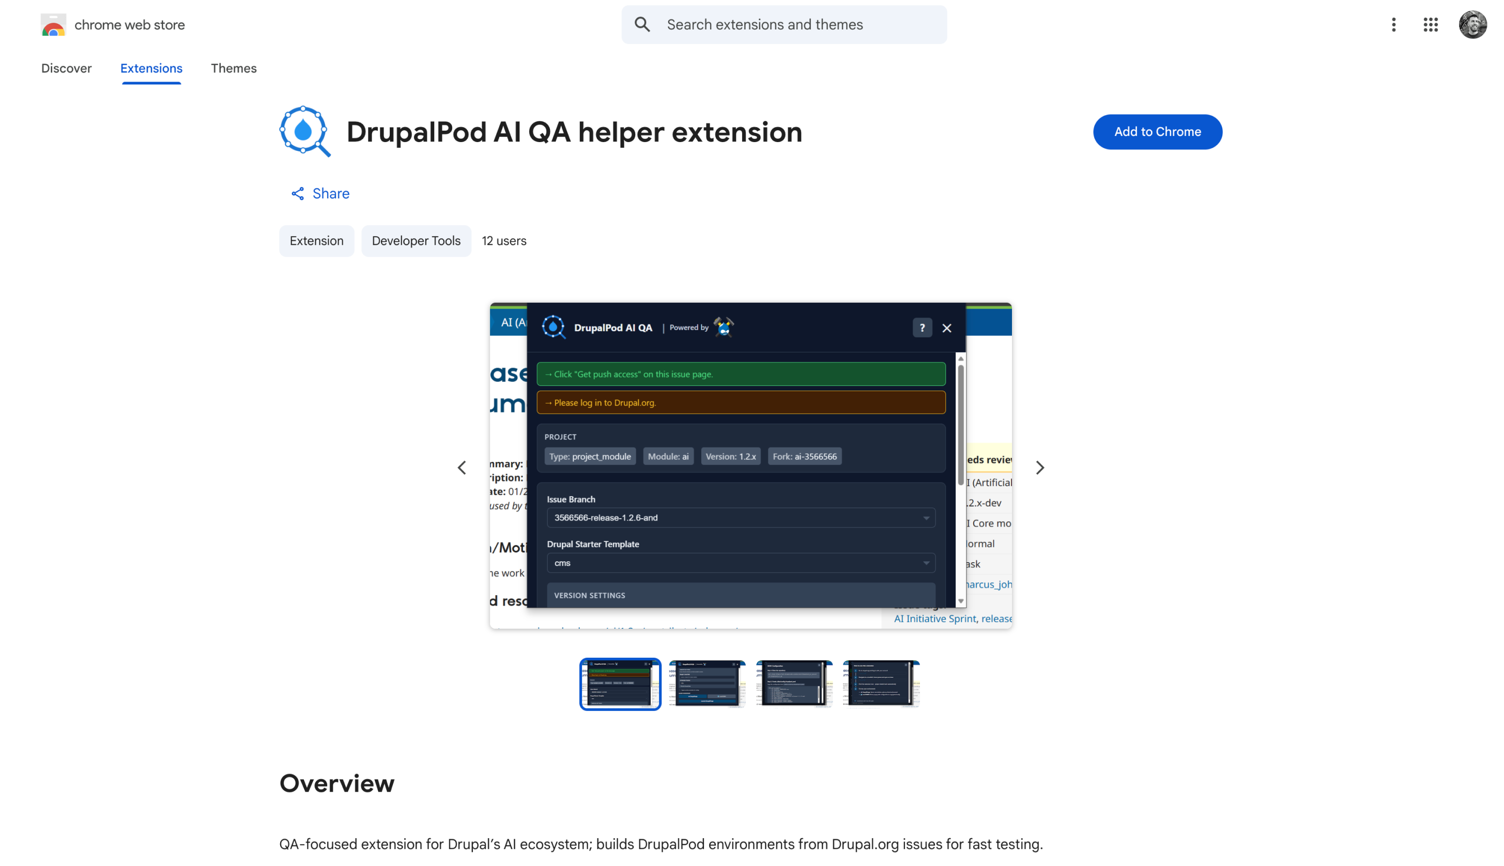This screenshot has width=1504, height=866.
Task: Click the '12 users' text
Action: pos(504,241)
